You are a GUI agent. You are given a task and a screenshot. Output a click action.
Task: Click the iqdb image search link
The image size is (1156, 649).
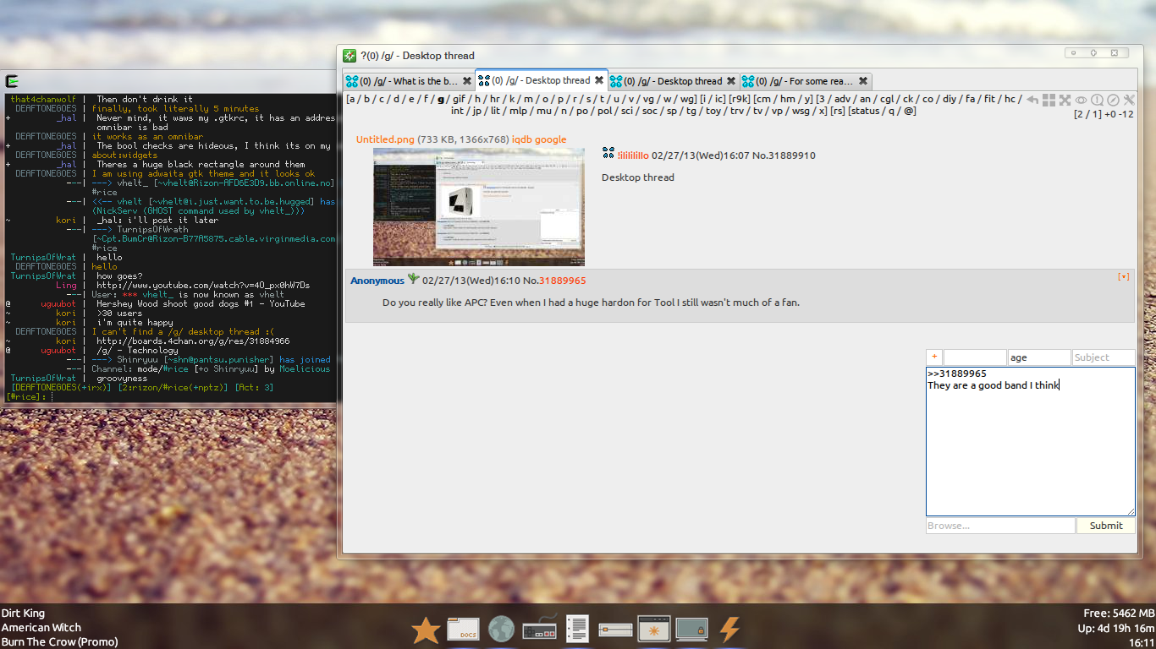click(x=522, y=139)
